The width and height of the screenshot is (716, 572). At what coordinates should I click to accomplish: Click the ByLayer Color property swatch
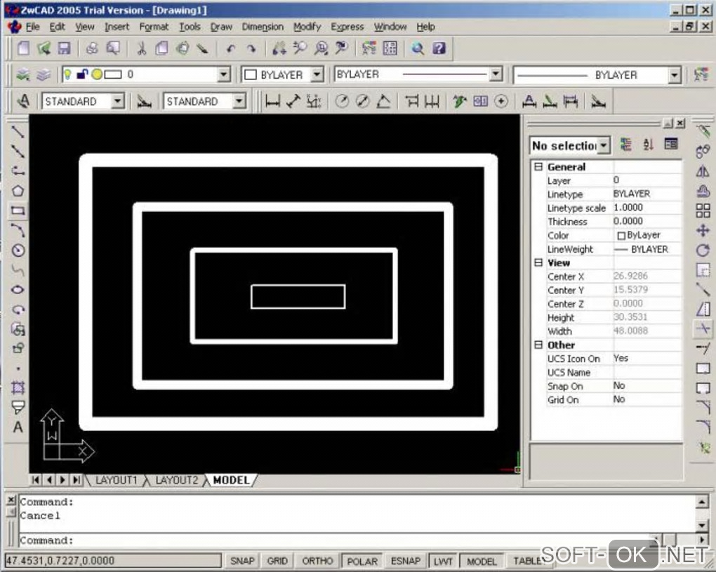pyautogui.click(x=621, y=236)
